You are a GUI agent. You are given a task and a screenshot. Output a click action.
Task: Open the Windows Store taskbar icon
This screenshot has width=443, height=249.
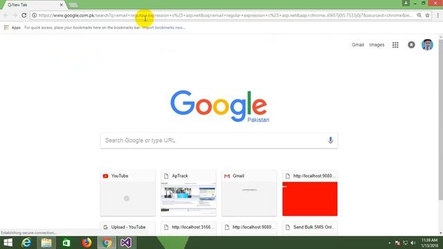click(x=66, y=243)
